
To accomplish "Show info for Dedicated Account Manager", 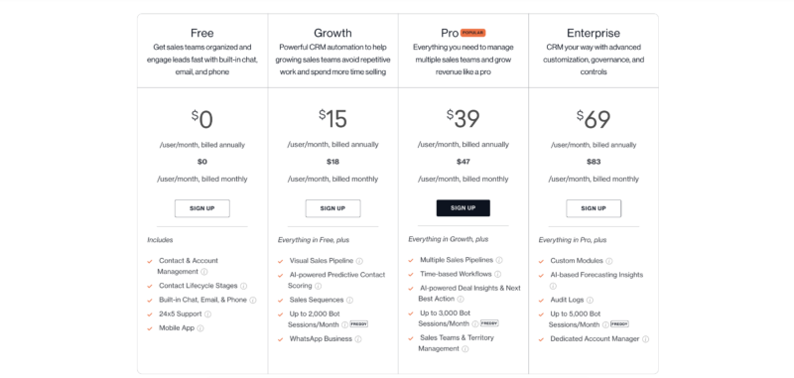I will click(x=646, y=339).
